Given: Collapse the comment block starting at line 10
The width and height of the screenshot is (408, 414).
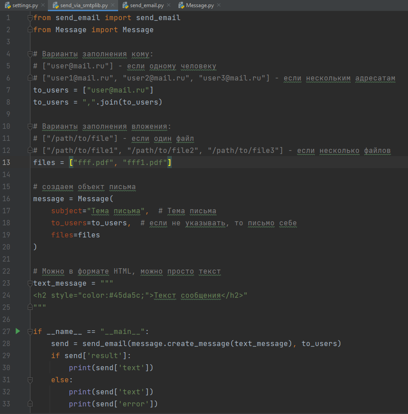Looking at the screenshot, I should tap(30, 126).
